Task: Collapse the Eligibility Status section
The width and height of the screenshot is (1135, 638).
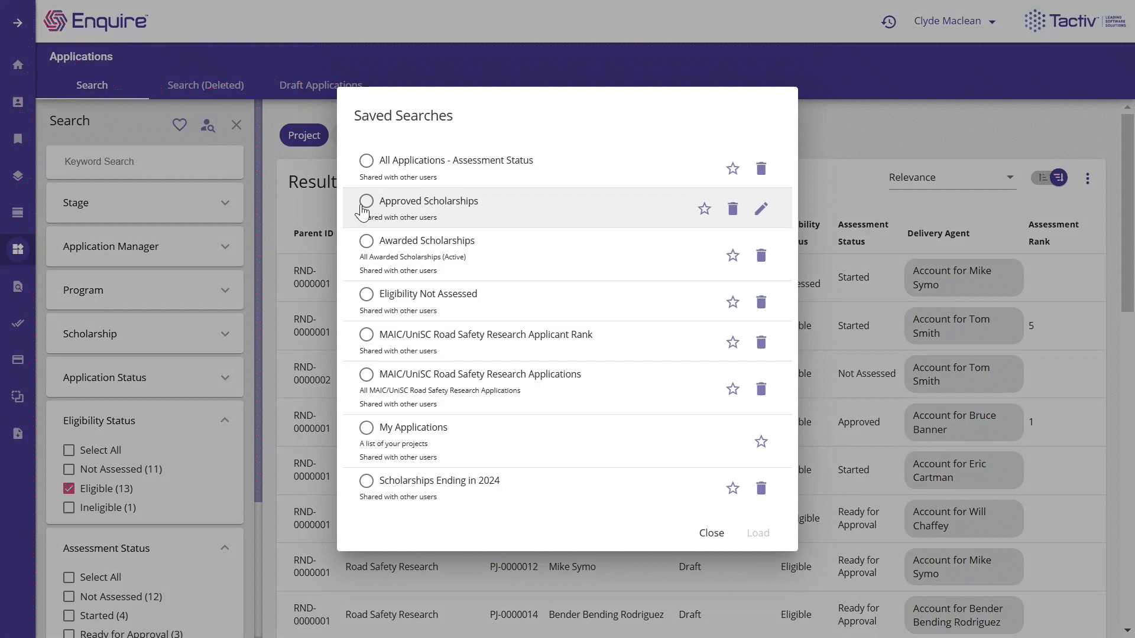Action: 225,420
